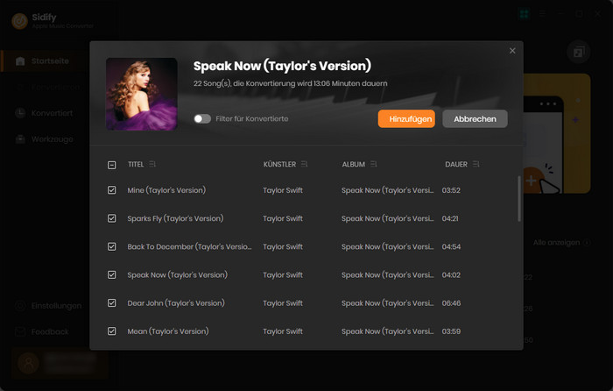Select the Mean (Taylor's Version) title text
This screenshot has height=391, width=613.
click(168, 331)
